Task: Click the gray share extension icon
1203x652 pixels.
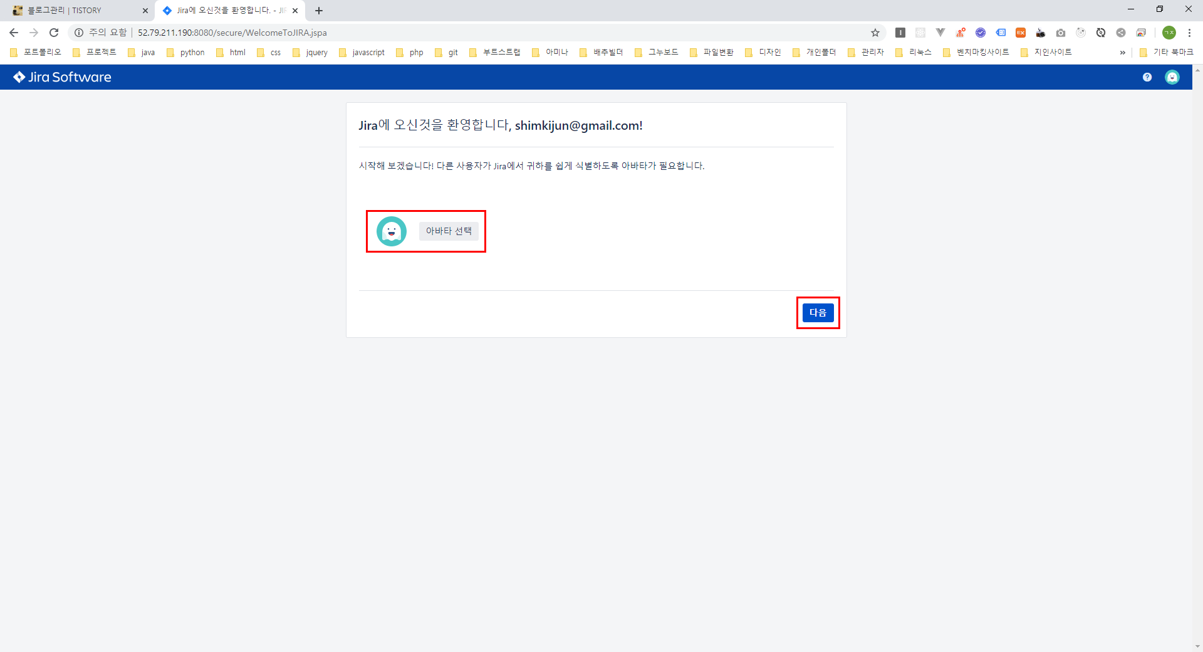Action: point(1121,33)
